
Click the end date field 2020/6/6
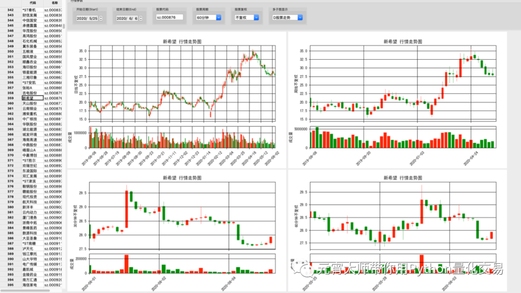pos(127,19)
